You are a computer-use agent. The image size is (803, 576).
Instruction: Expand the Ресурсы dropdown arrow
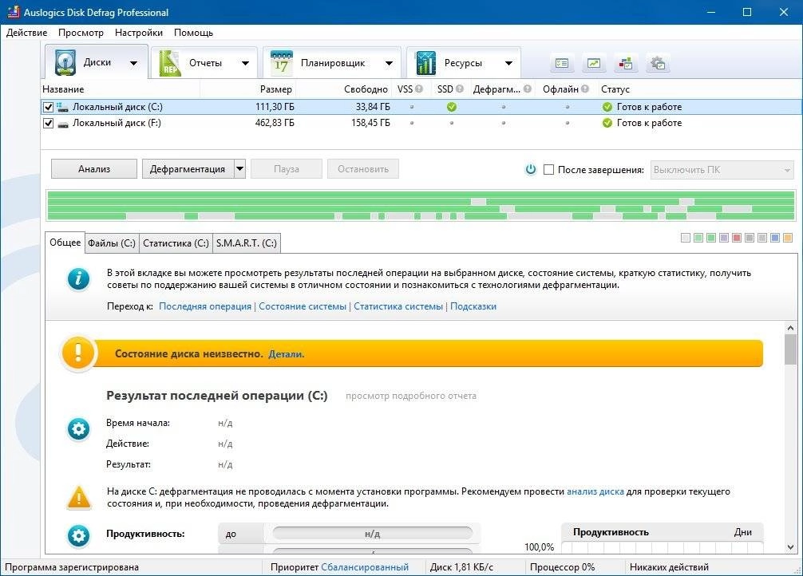pyautogui.click(x=508, y=64)
